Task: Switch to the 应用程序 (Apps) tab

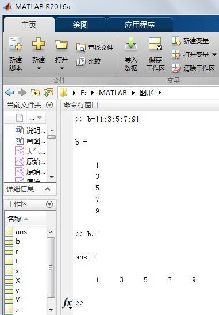Action: (140, 25)
